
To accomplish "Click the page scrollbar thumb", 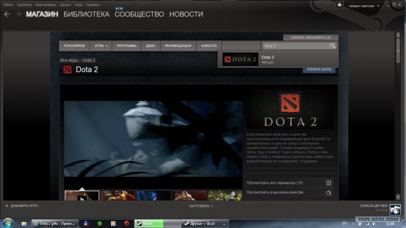I will (x=398, y=51).
